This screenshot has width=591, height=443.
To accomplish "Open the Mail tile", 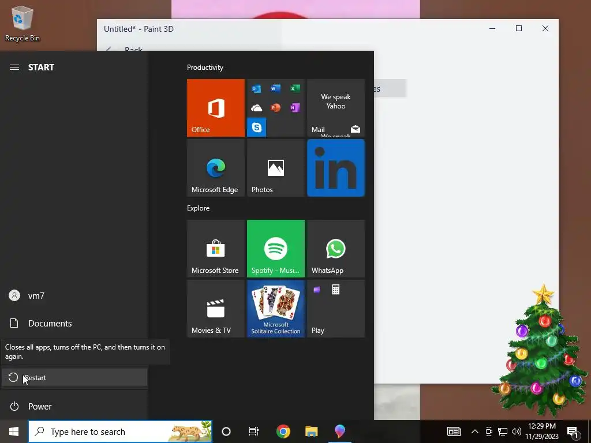I will tap(336, 108).
